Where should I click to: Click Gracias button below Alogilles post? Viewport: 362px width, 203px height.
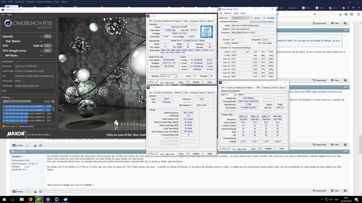coord(18,191)
